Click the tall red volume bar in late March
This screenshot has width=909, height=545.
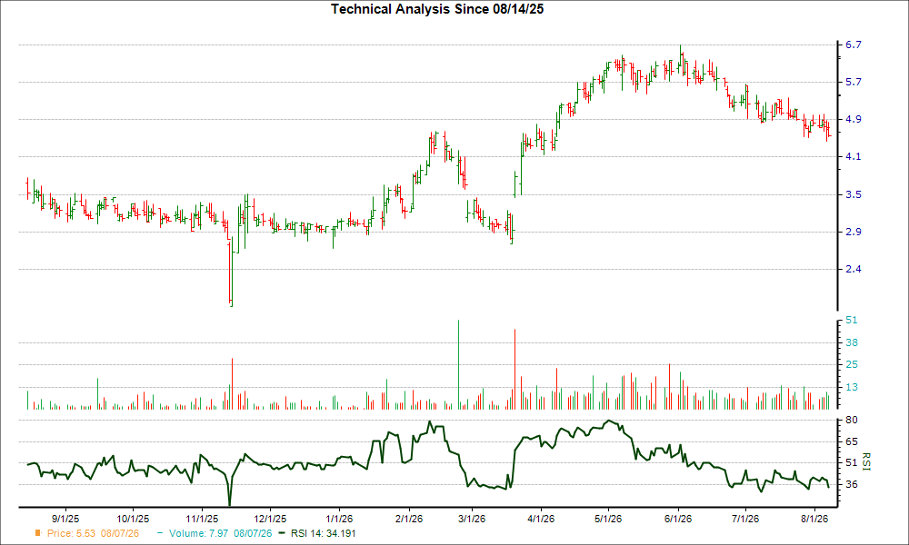[514, 370]
